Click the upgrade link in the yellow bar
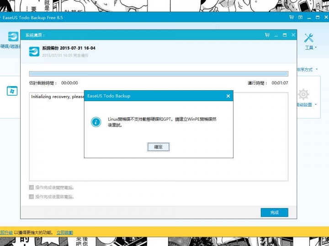This screenshot has height=246, width=329. click(x=6, y=232)
